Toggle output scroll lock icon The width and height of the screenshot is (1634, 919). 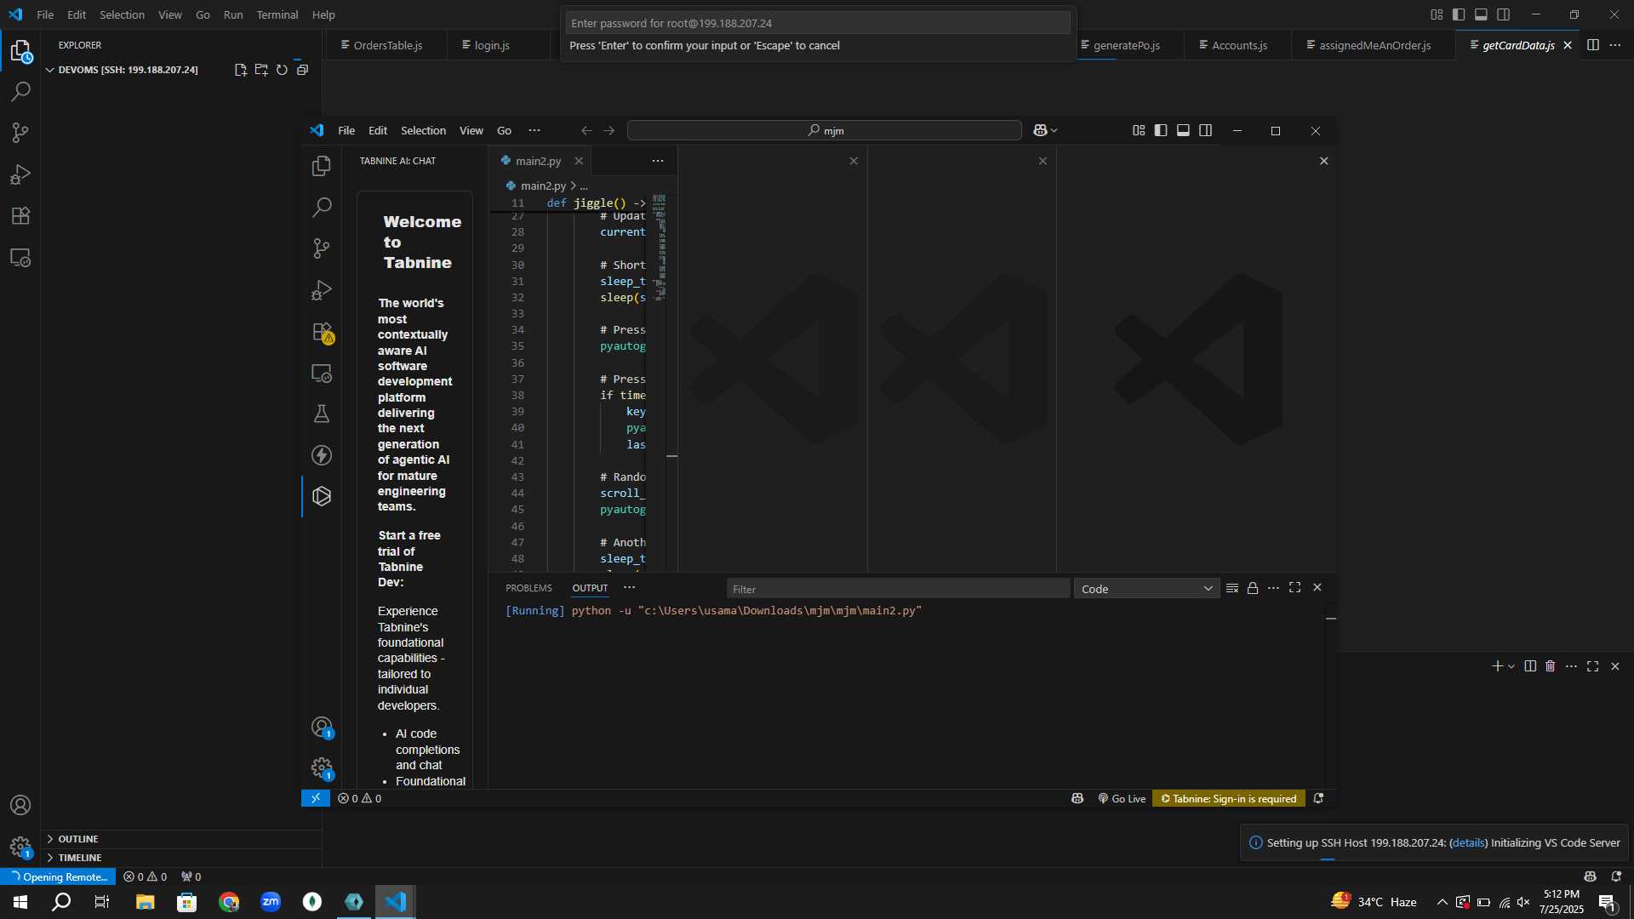(x=1253, y=588)
